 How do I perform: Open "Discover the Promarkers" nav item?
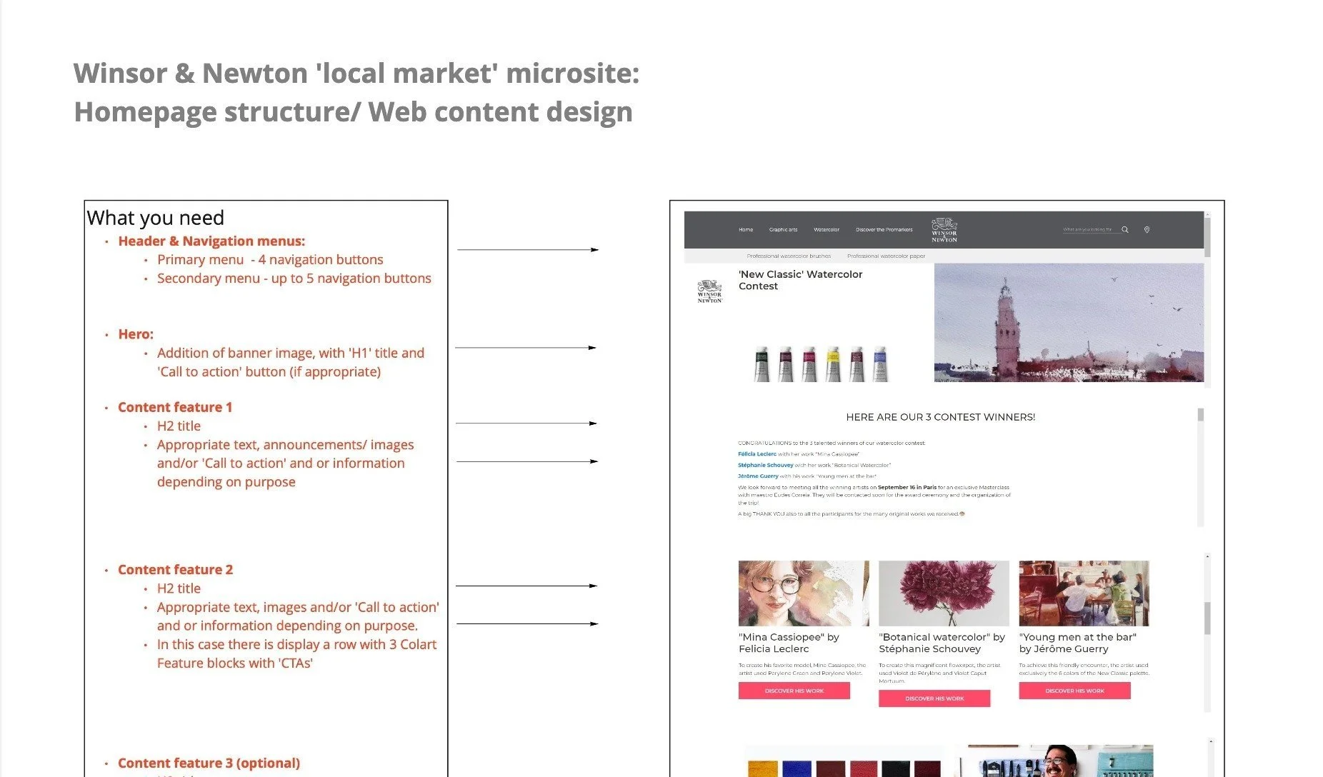[x=884, y=229]
